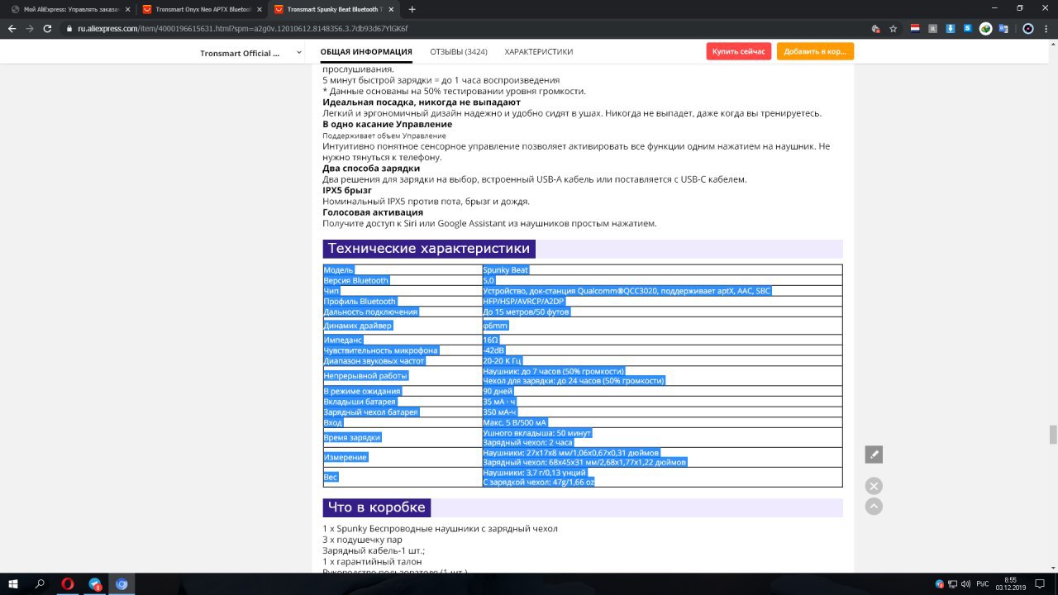Click the 20-20 К Гц frequency value
Image resolution: width=1058 pixels, height=595 pixels.
503,360
